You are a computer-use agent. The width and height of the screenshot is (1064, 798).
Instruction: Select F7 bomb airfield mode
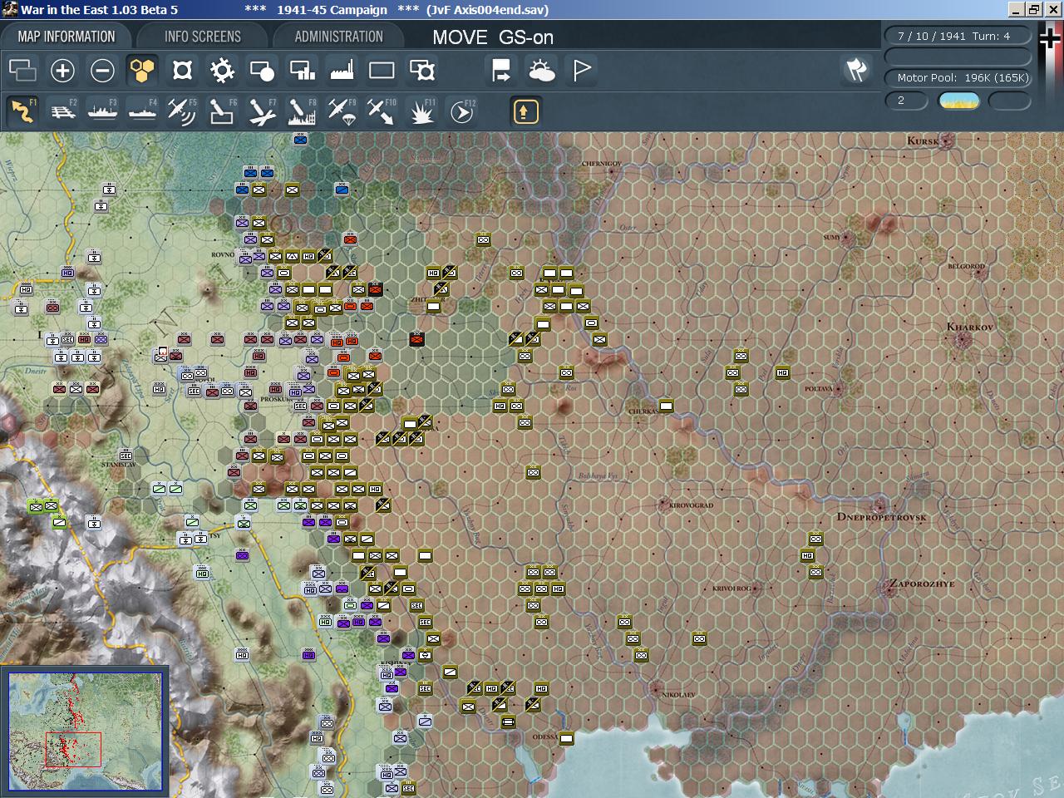pyautogui.click(x=262, y=111)
